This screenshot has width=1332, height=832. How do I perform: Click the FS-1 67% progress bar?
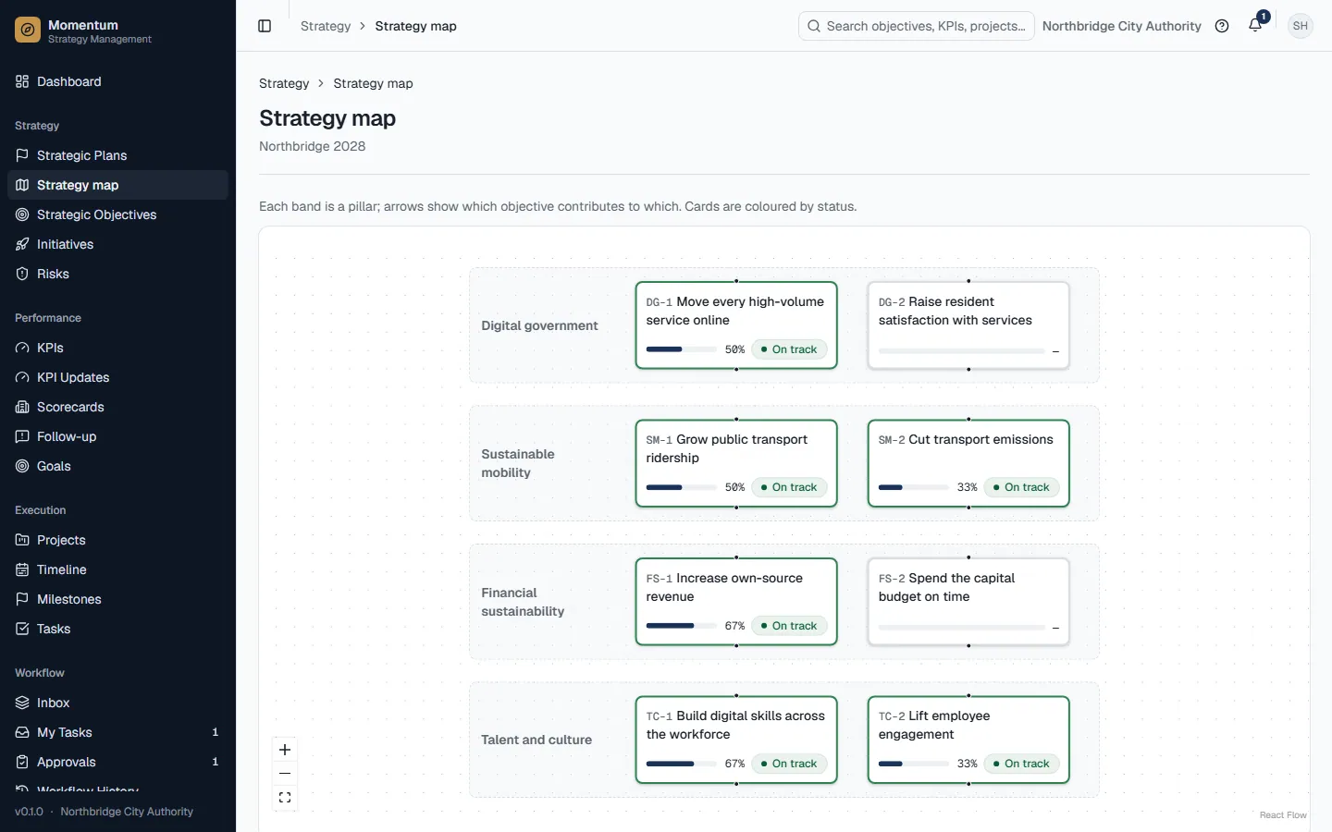tap(682, 626)
